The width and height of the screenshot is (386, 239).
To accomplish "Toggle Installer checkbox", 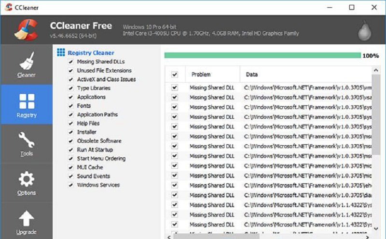I will click(x=71, y=132).
